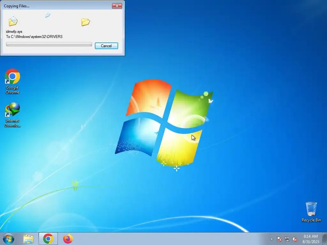Open Windows Explorer from the taskbar

[28, 239]
